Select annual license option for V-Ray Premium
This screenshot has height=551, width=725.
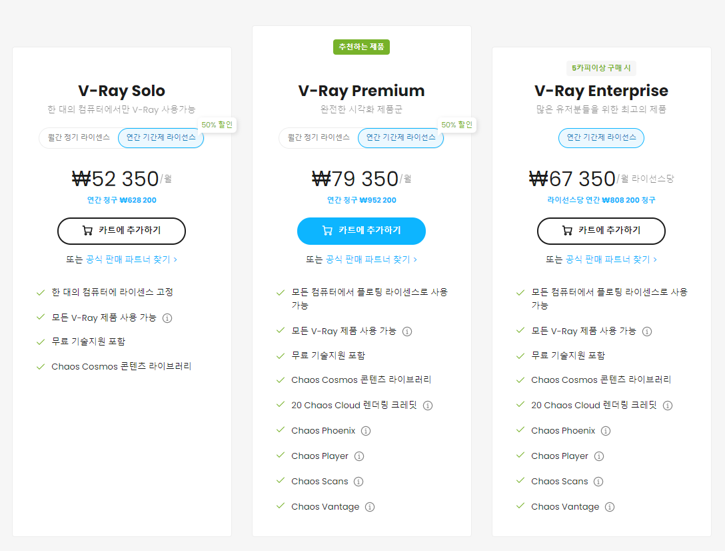tap(401, 138)
